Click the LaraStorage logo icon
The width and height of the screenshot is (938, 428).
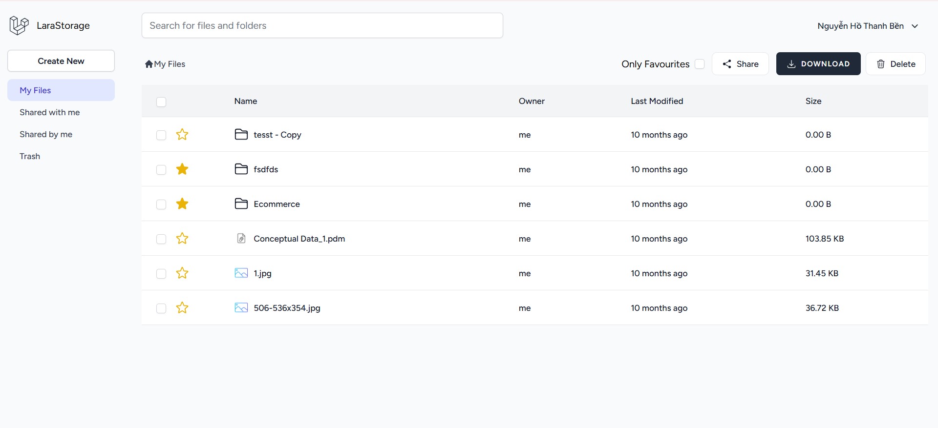19,25
